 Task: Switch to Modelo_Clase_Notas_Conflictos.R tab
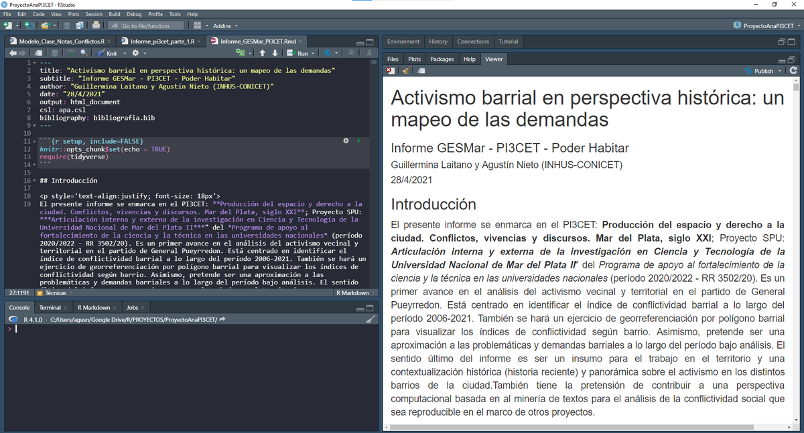click(60, 41)
